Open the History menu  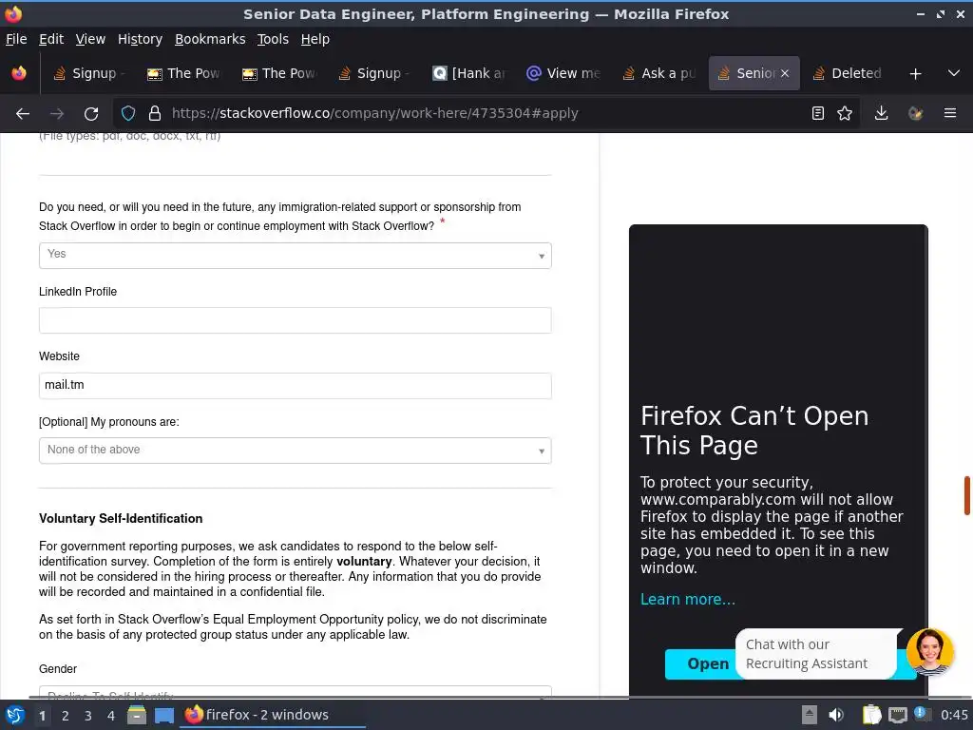pyautogui.click(x=140, y=39)
